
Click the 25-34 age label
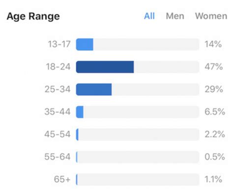click(58, 89)
